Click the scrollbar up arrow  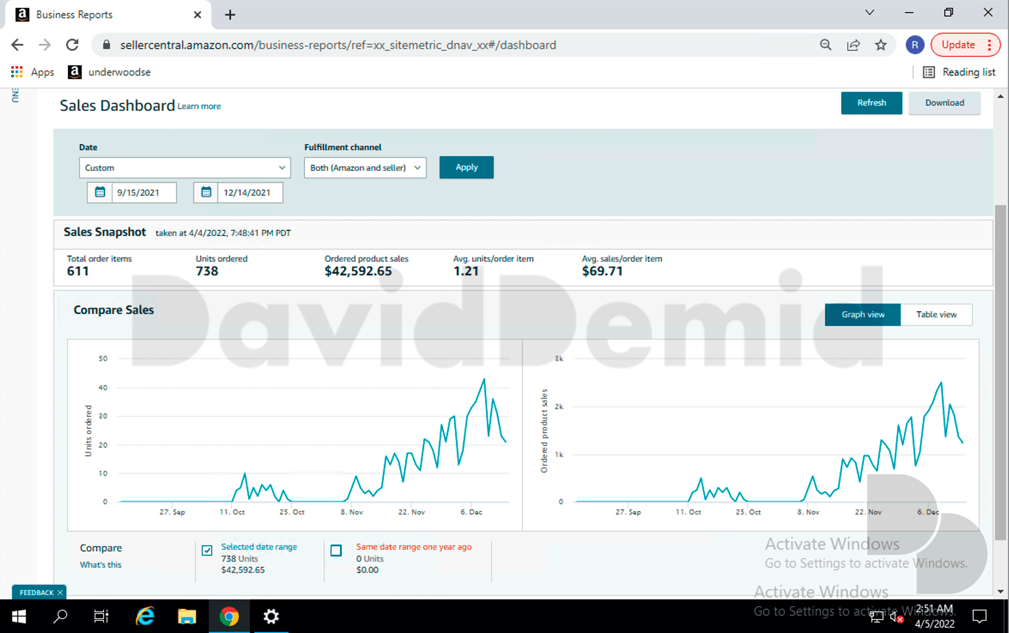coord(1000,96)
